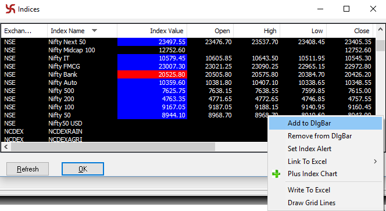Screen dimensions: 386x211
Task: Click Nifty 100 low value 9140.95
Action: (x=313, y=107)
